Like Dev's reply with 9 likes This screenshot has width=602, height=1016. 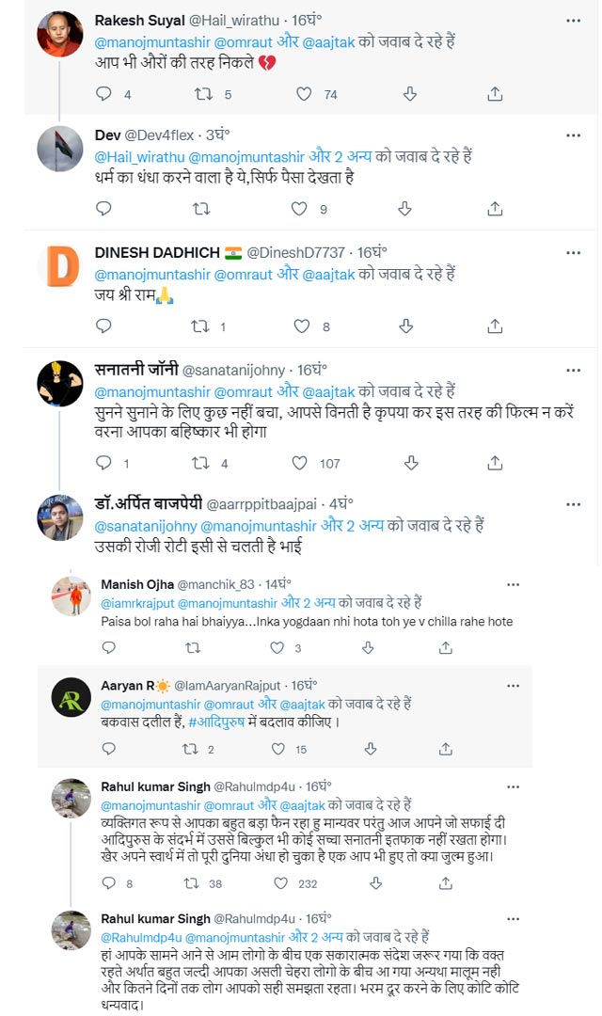[299, 210]
